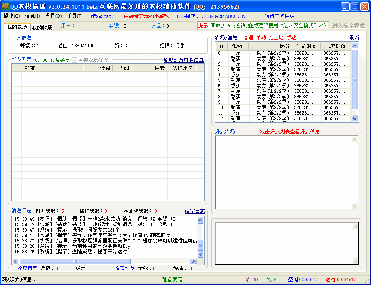The height and width of the screenshot is (285, 371).
Task: Click 清空日志 to clear the log
Action: (195, 211)
